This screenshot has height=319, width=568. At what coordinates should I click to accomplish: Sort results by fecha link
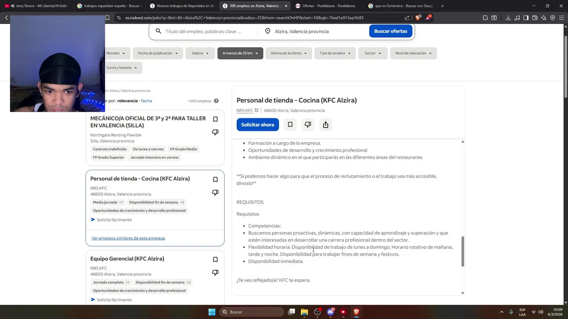[x=146, y=101]
